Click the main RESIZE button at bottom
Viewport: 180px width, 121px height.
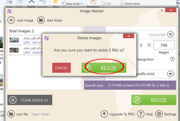point(154,100)
